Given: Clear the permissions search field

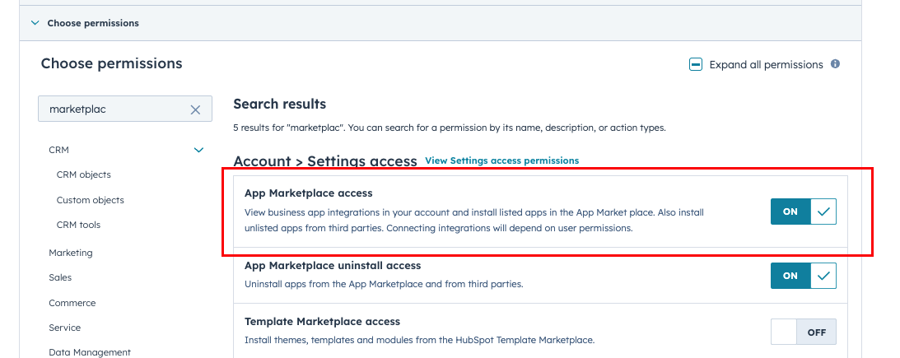Looking at the screenshot, I should tap(195, 109).
